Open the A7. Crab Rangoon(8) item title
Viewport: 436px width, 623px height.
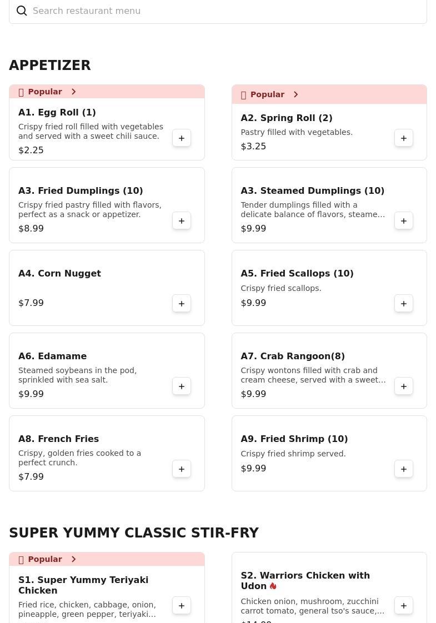click(293, 356)
